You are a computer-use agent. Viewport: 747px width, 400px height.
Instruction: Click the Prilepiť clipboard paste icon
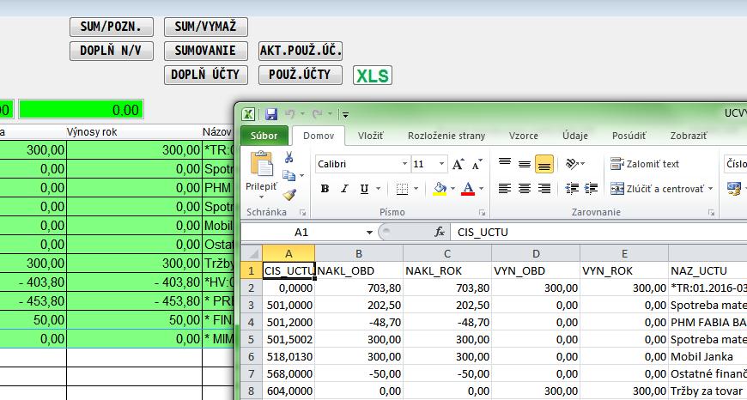click(x=262, y=164)
